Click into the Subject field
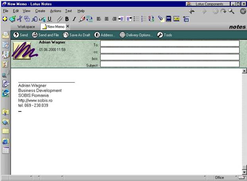The width and height of the screenshot is (247, 181). pos(170,64)
